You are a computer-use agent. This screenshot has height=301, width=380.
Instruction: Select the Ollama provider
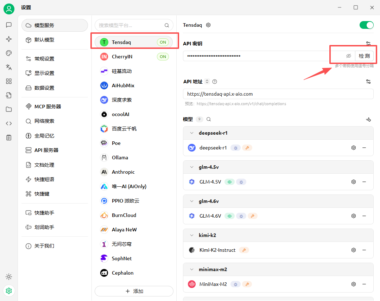[x=134, y=158]
